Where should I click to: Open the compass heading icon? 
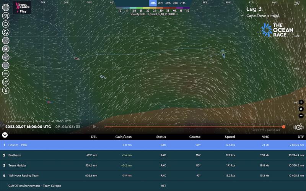[x=6, y=49]
